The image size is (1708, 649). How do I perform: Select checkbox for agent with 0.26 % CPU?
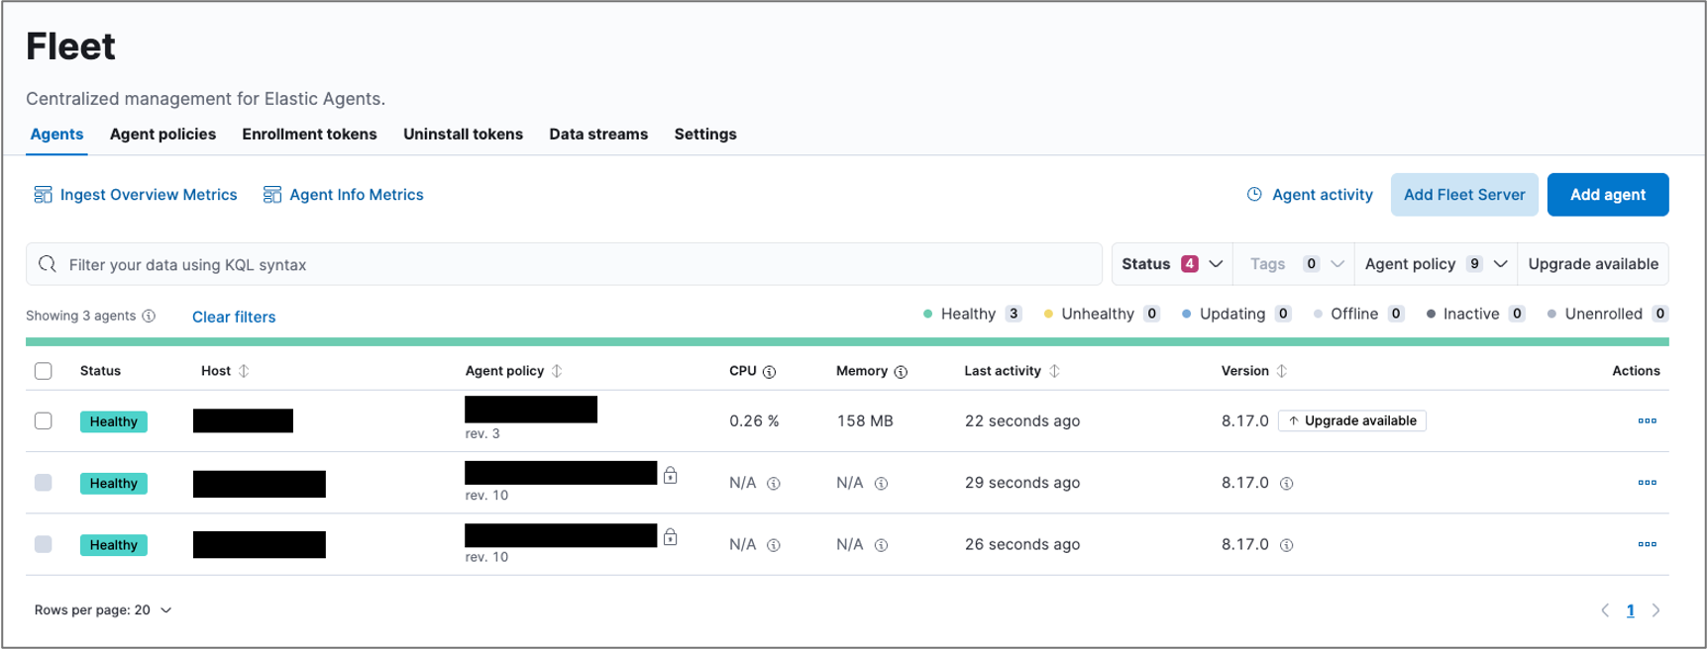click(x=44, y=420)
